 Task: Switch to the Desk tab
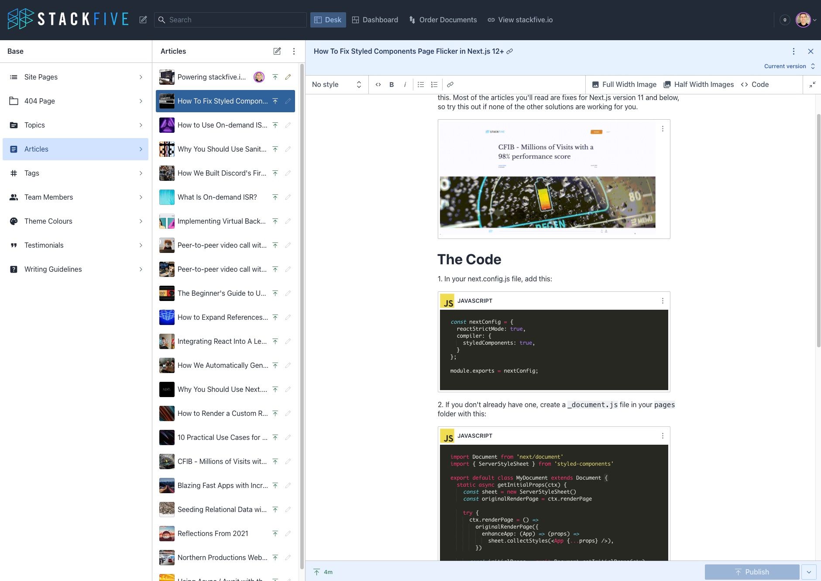click(x=328, y=20)
